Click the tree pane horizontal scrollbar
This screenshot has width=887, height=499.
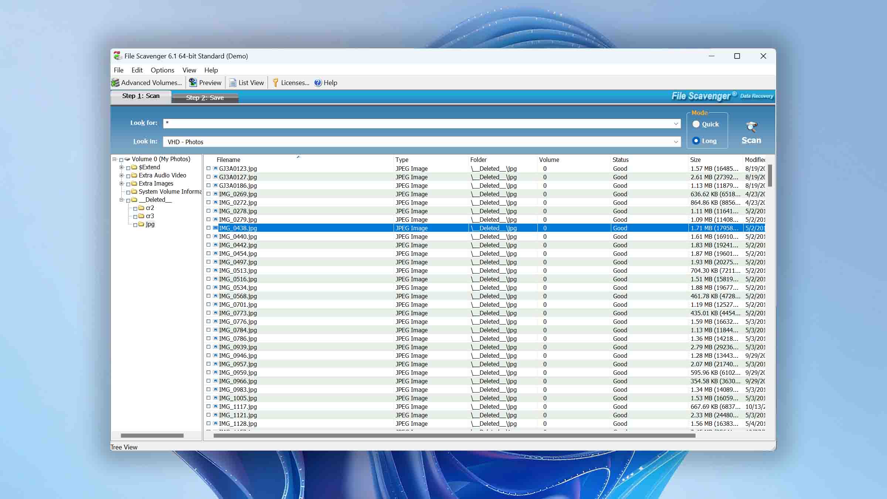152,436
